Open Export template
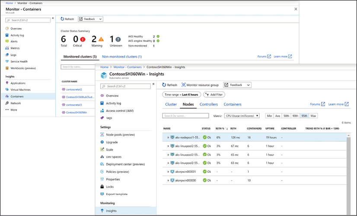The height and width of the screenshot is (216, 357). (117, 194)
